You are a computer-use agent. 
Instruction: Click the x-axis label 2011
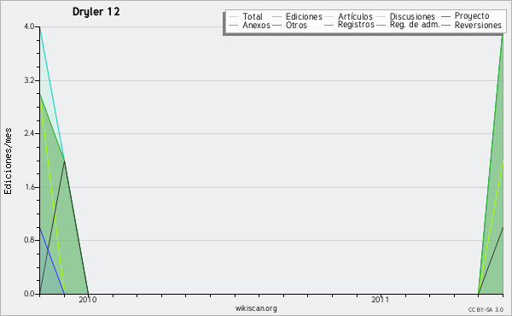[x=381, y=300]
